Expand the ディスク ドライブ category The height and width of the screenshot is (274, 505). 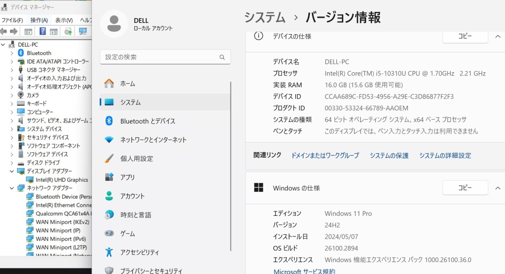12,163
